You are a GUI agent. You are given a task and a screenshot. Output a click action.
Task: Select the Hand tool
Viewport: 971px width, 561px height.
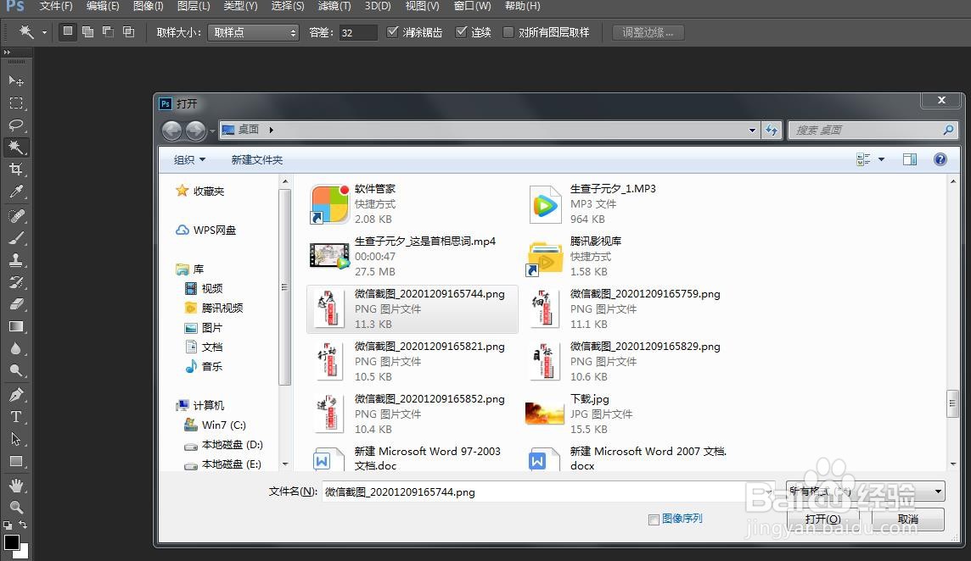point(16,486)
